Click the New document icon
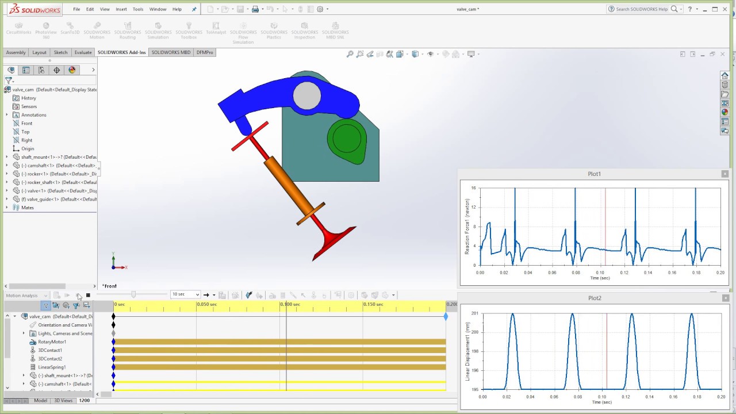Screen dimensions: 736x414 [x=210, y=9]
